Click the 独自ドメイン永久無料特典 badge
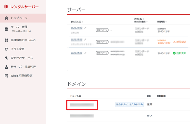 coord(130,104)
